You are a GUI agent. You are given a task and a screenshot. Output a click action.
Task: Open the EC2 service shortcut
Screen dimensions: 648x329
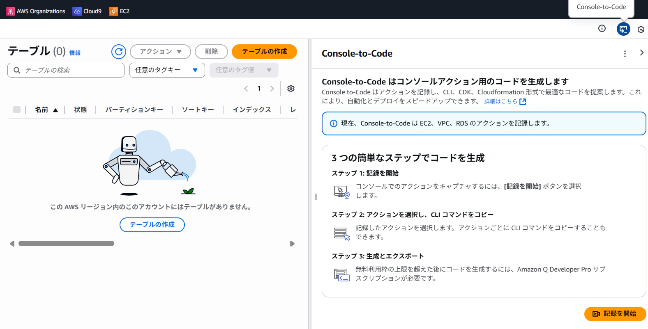click(x=119, y=11)
